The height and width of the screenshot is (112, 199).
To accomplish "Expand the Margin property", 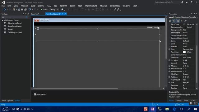I will [169, 66].
